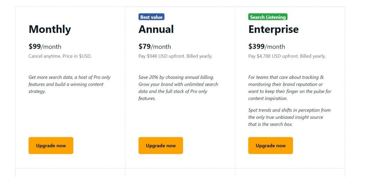
Task: Select the Annual plan heading
Action: (x=156, y=29)
